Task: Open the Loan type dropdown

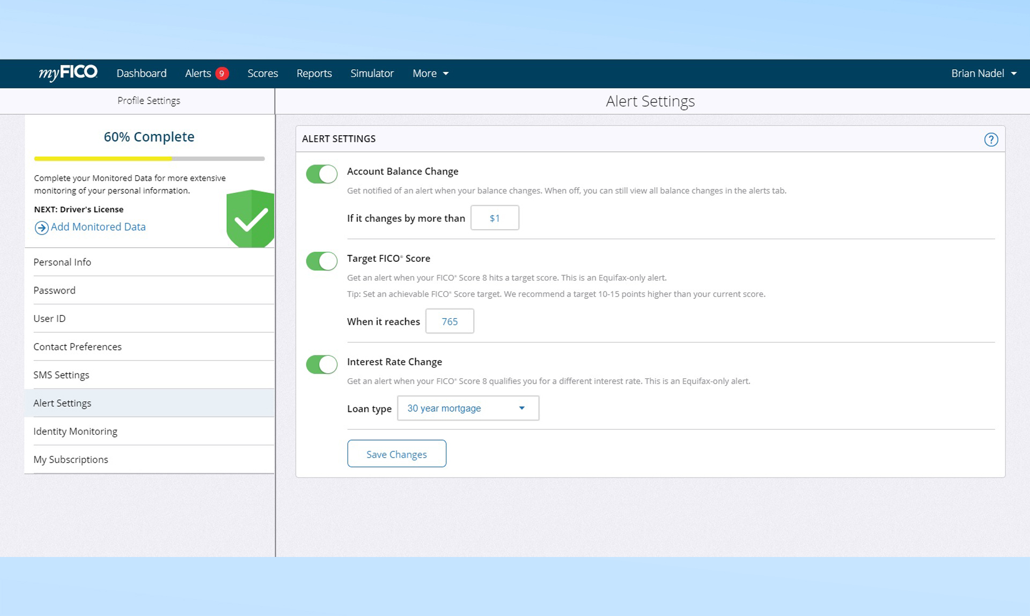Action: (468, 408)
